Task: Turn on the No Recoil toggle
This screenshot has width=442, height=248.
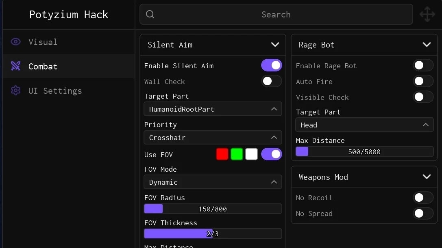Action: click(x=423, y=197)
